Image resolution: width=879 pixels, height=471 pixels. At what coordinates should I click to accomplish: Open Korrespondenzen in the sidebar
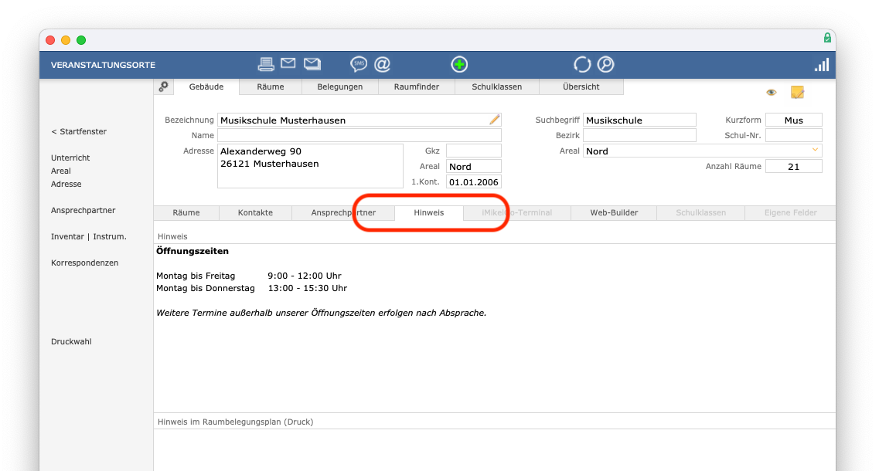(84, 263)
